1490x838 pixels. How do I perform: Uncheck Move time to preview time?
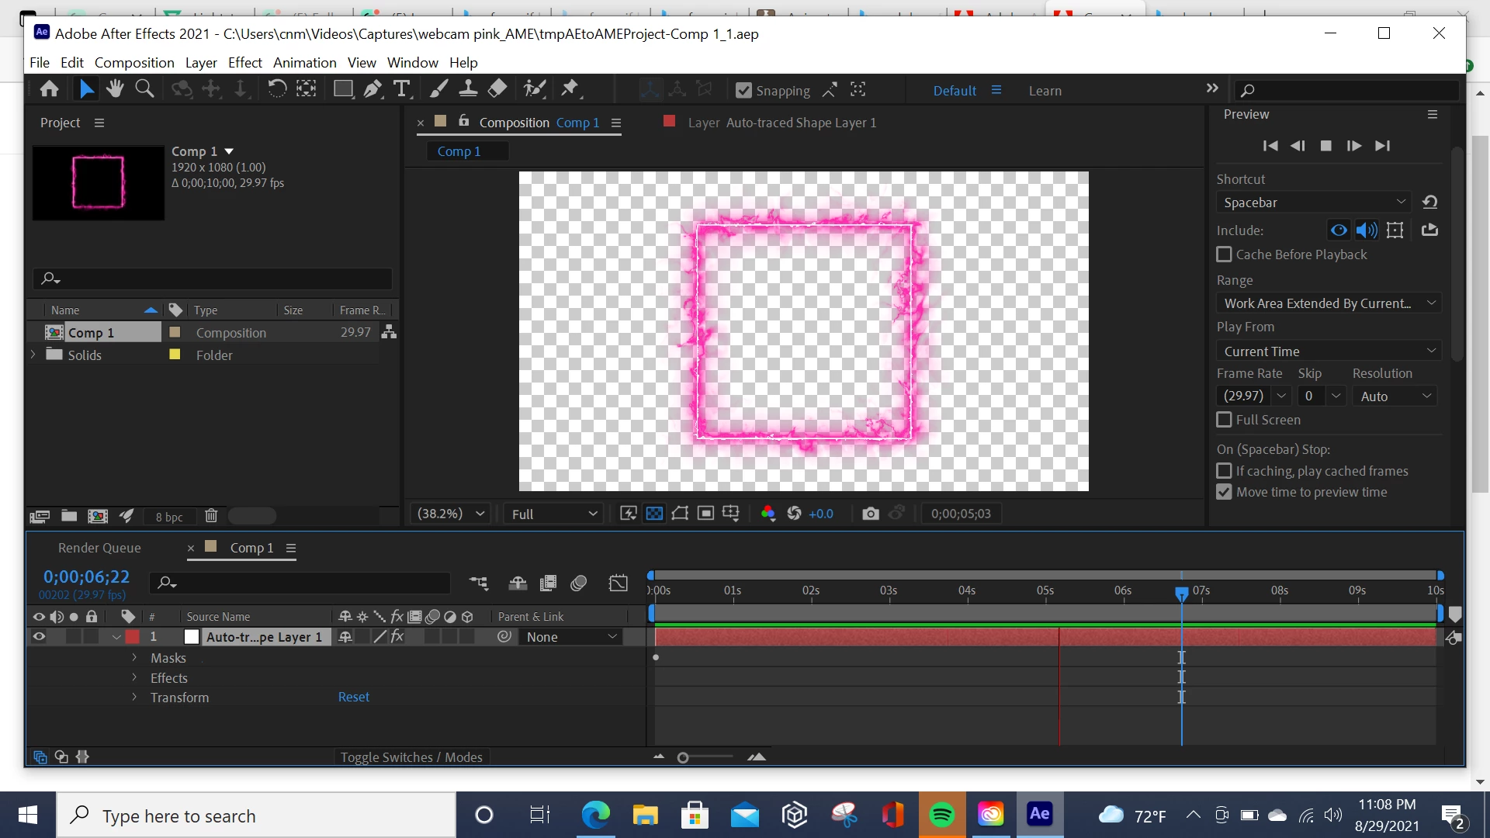(1224, 492)
